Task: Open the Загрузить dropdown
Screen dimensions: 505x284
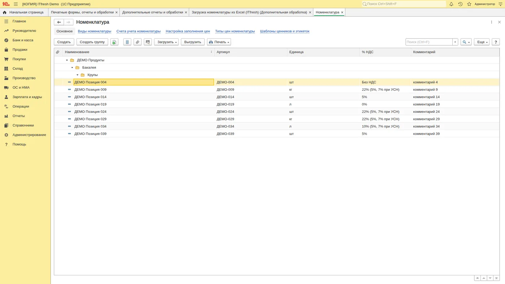Action: [166, 42]
